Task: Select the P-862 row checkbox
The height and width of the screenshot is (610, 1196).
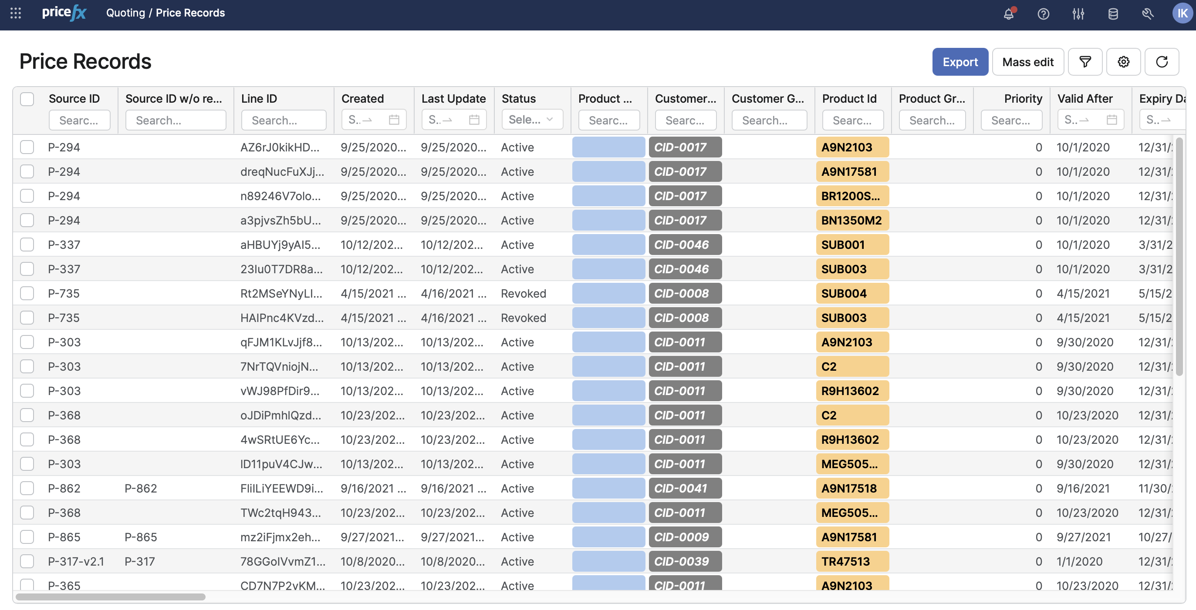Action: 27,488
